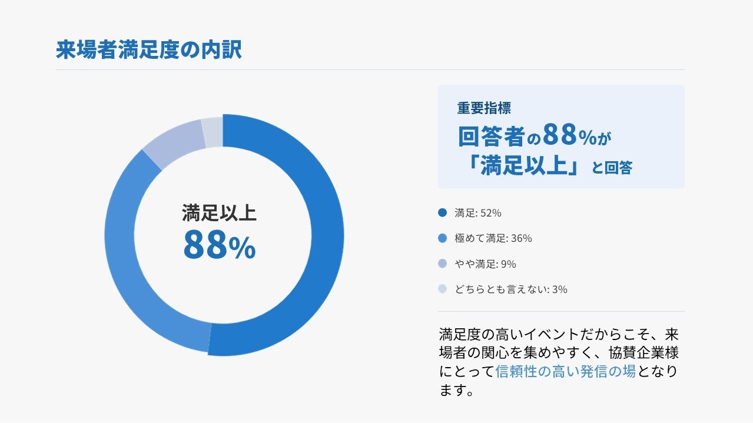Click the 88% figure in donut center
Screen dimensions: 753x423
220,245
